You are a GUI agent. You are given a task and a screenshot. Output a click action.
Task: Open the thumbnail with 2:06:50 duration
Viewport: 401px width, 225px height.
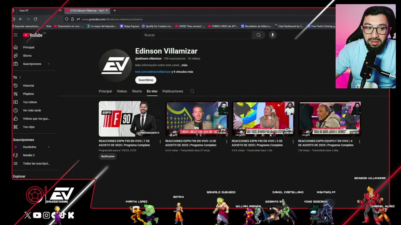tap(263, 119)
